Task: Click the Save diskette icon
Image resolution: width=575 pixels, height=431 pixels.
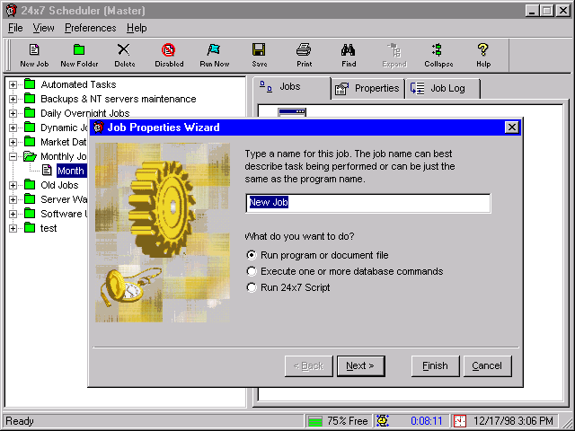Action: [x=259, y=50]
